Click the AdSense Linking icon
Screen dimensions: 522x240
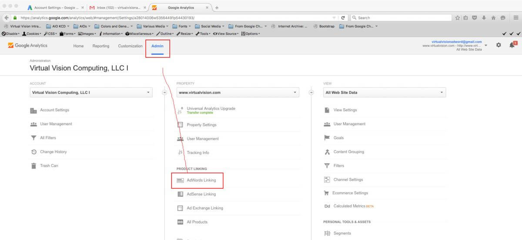[x=180, y=194]
